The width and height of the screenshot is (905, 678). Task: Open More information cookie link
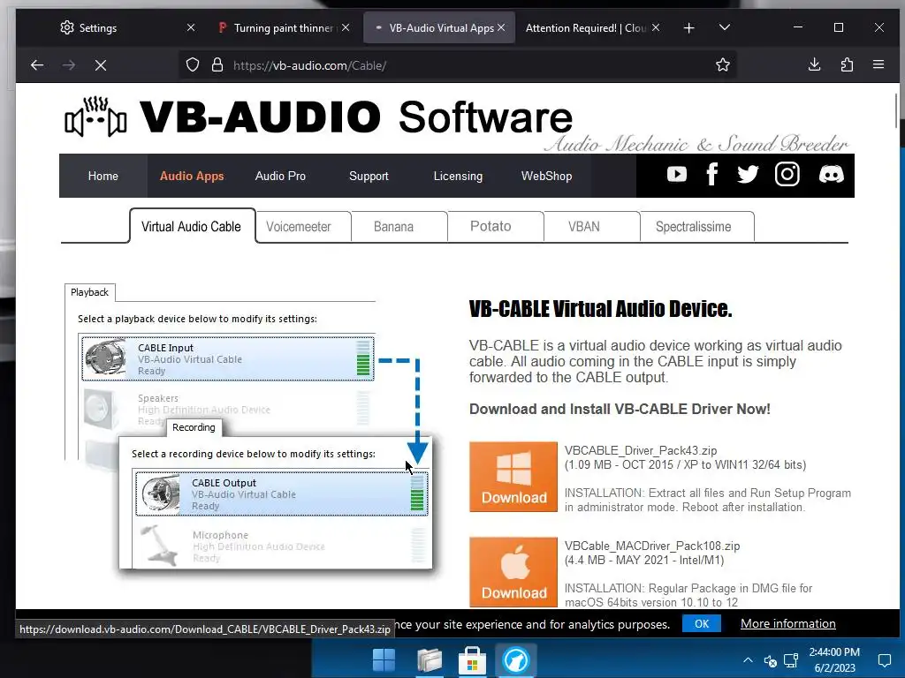click(787, 623)
